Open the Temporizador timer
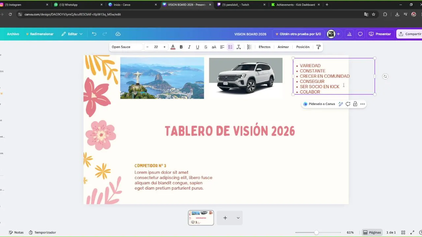422x237 pixels. (42, 232)
